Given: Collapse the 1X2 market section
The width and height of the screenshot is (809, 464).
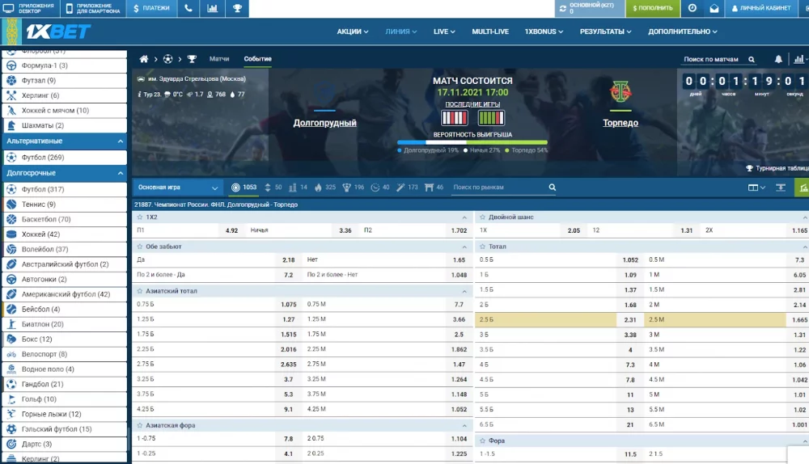Looking at the screenshot, I should coord(464,217).
